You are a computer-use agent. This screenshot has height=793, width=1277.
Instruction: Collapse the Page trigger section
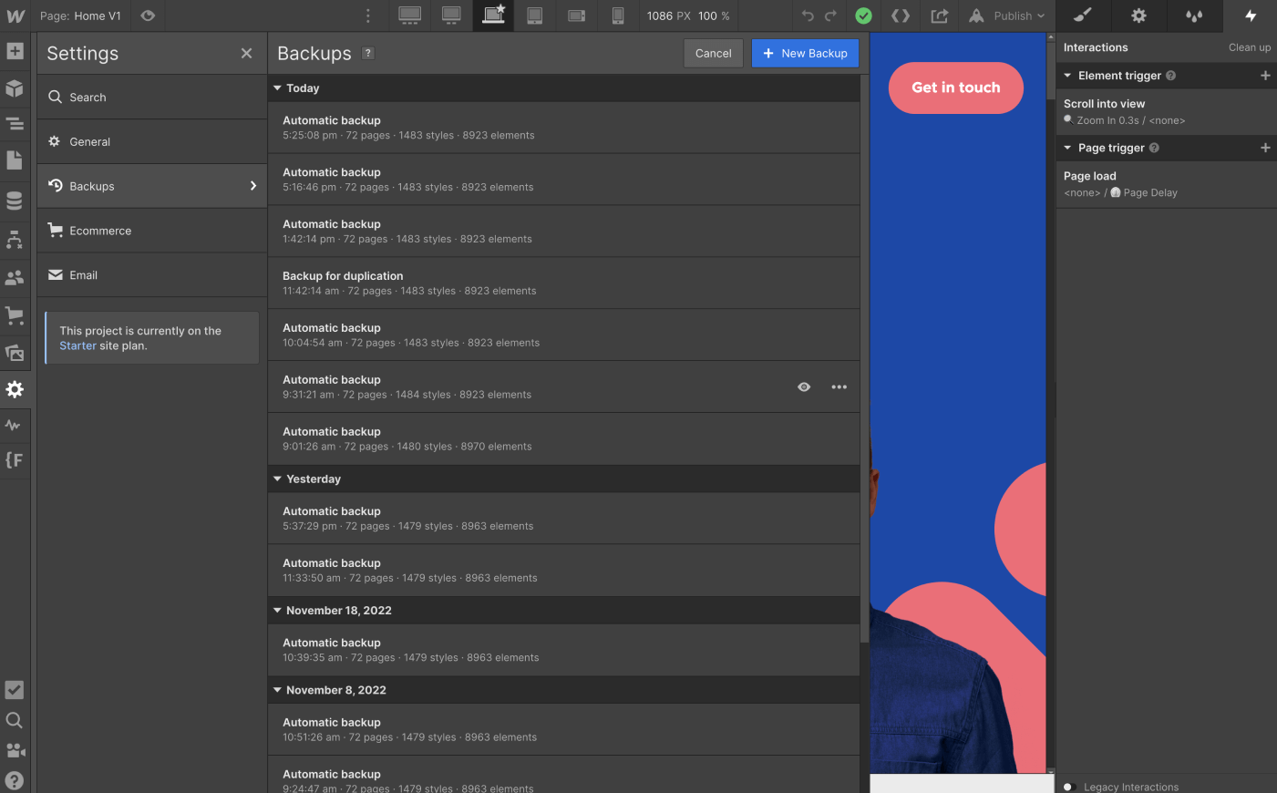pos(1066,148)
